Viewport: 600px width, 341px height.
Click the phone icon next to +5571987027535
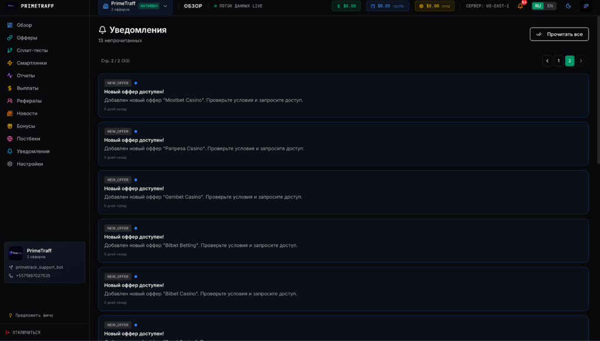click(11, 276)
